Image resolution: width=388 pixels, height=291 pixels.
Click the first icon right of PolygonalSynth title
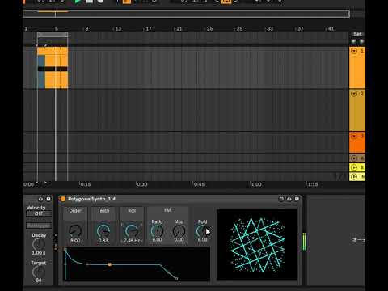(x=281, y=199)
